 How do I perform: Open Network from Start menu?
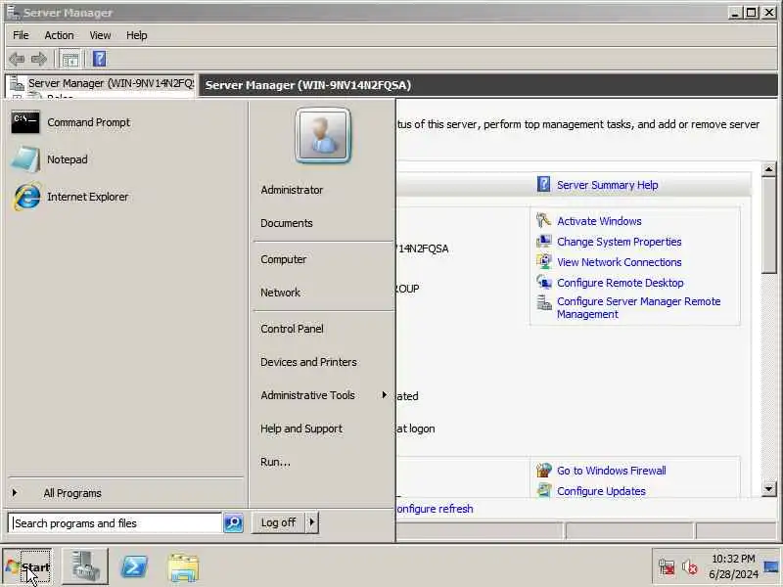[x=280, y=293]
